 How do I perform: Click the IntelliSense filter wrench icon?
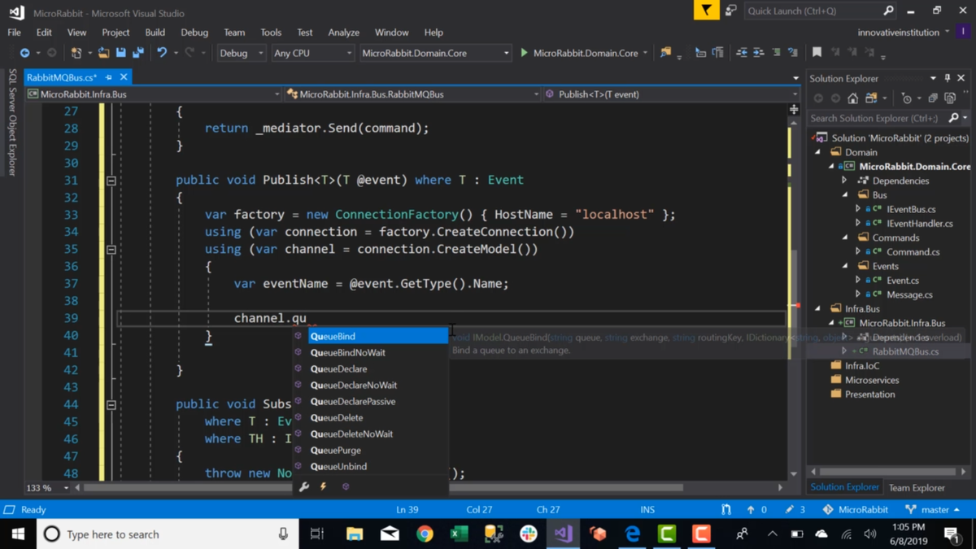pyautogui.click(x=304, y=486)
